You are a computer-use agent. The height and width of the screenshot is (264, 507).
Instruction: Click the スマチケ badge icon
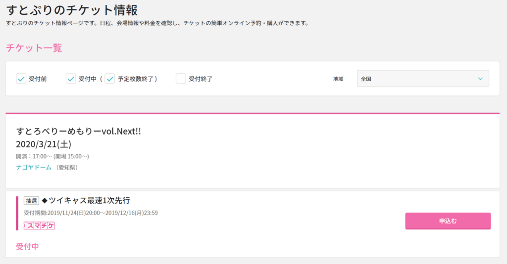click(x=39, y=225)
